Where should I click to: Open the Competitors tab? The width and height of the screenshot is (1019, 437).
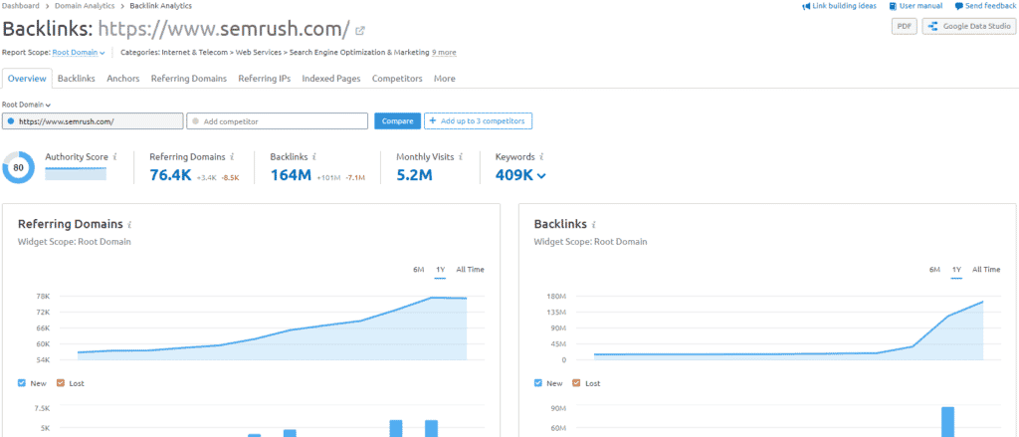pyautogui.click(x=397, y=78)
